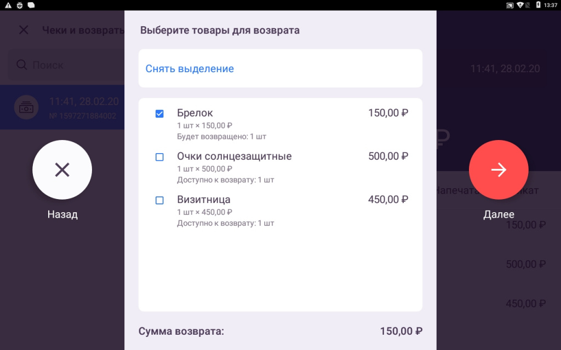Check the Очки солнцезащитные checkbox
Screen dimensions: 561x350
coord(159,157)
